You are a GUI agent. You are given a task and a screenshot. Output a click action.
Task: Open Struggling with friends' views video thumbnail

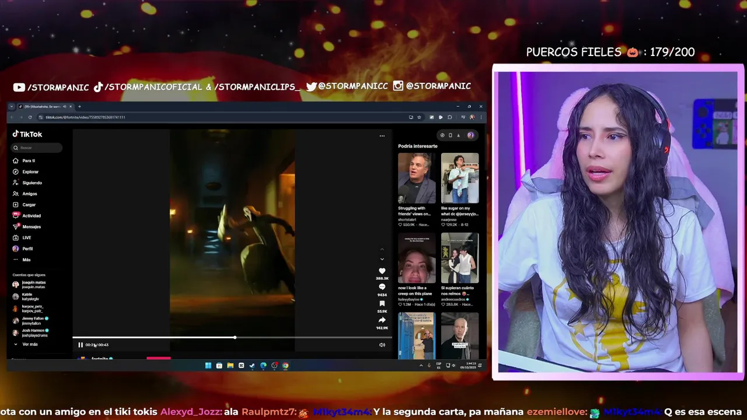(417, 178)
